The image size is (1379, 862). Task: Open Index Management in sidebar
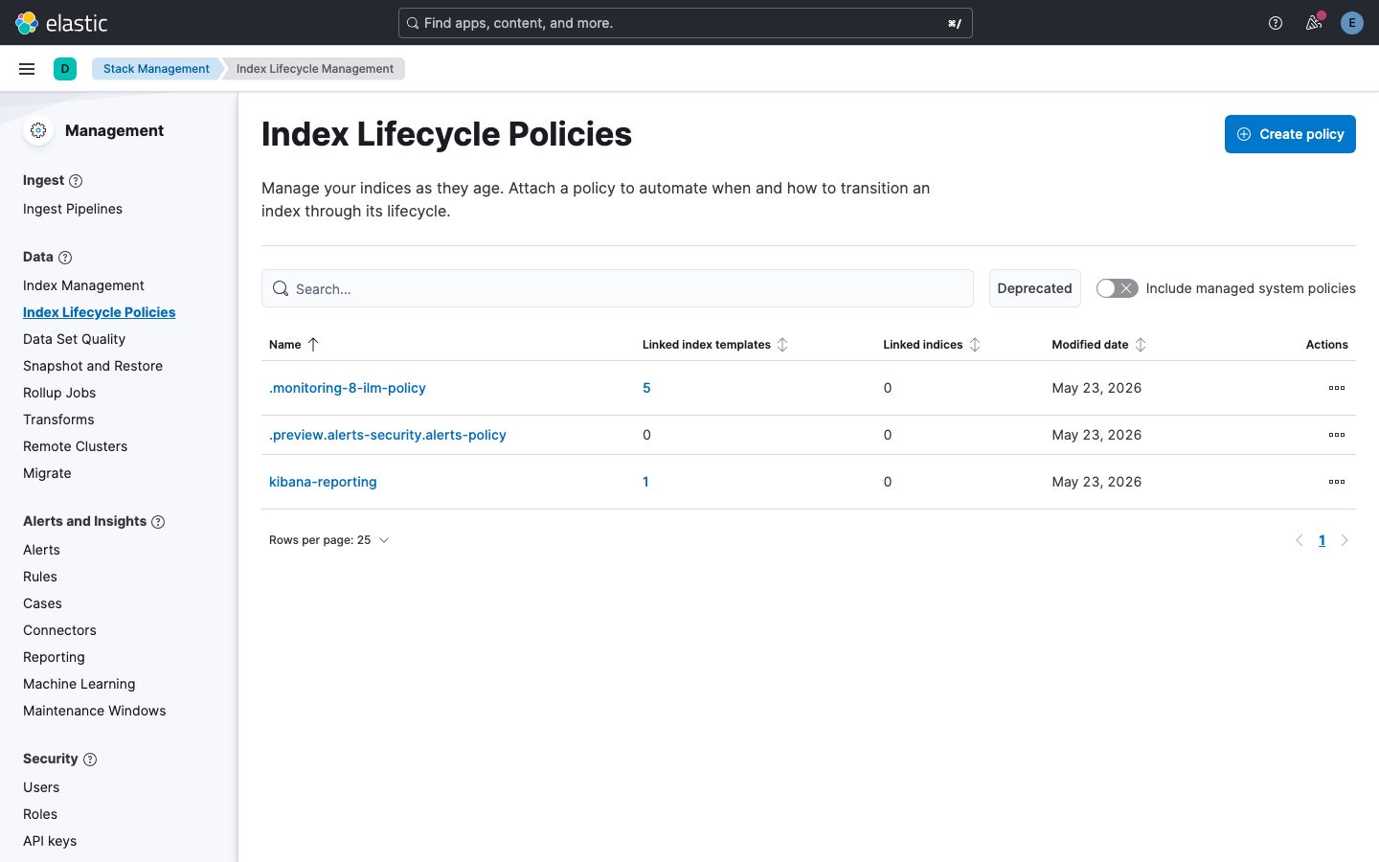click(x=83, y=285)
